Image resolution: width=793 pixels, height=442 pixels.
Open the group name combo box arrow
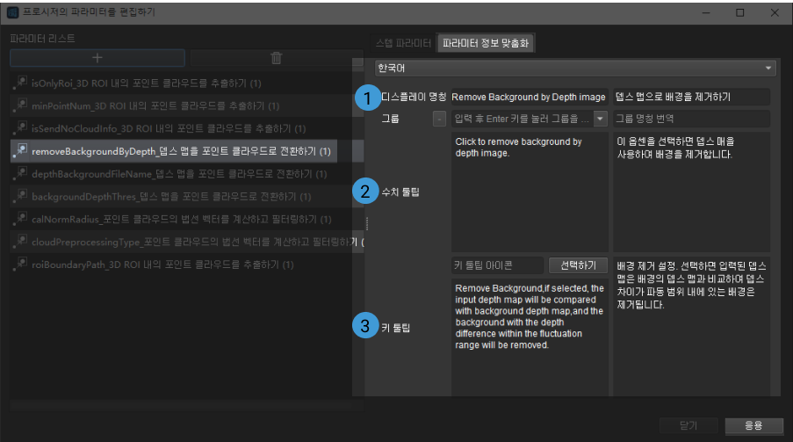click(601, 119)
